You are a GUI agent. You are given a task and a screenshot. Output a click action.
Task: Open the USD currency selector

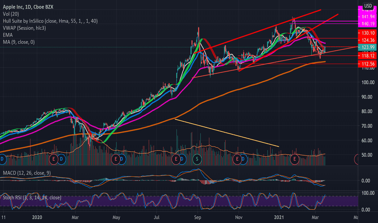pos(368,6)
